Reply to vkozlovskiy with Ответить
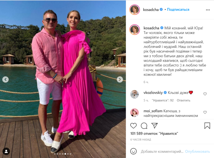Viewport: 214px width, 158px height. 183,100
